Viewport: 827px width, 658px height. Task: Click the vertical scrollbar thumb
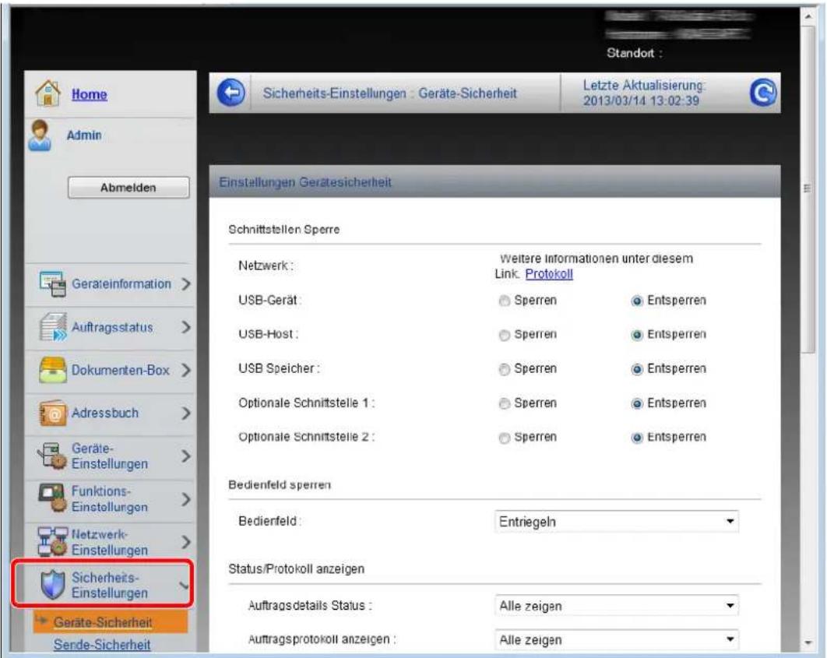point(808,188)
